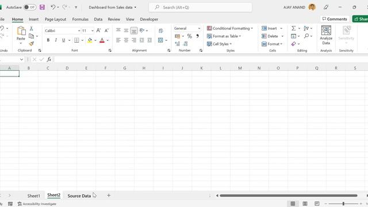The width and height of the screenshot is (368, 207).
Task: Expand Cell Styles menu
Action: click(x=219, y=44)
